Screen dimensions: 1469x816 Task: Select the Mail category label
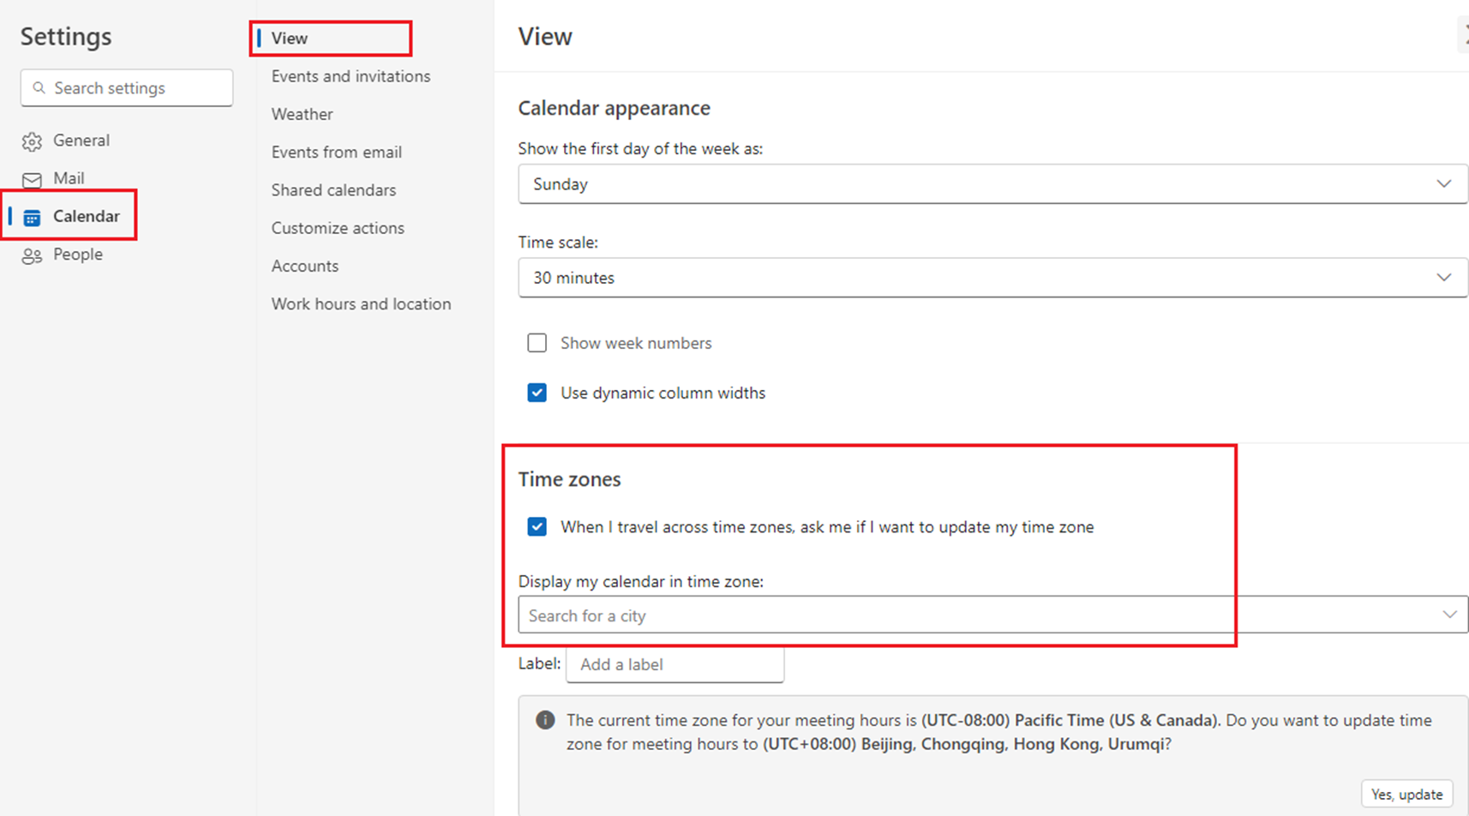tap(69, 178)
